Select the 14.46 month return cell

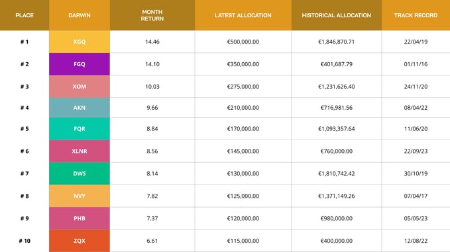click(152, 42)
